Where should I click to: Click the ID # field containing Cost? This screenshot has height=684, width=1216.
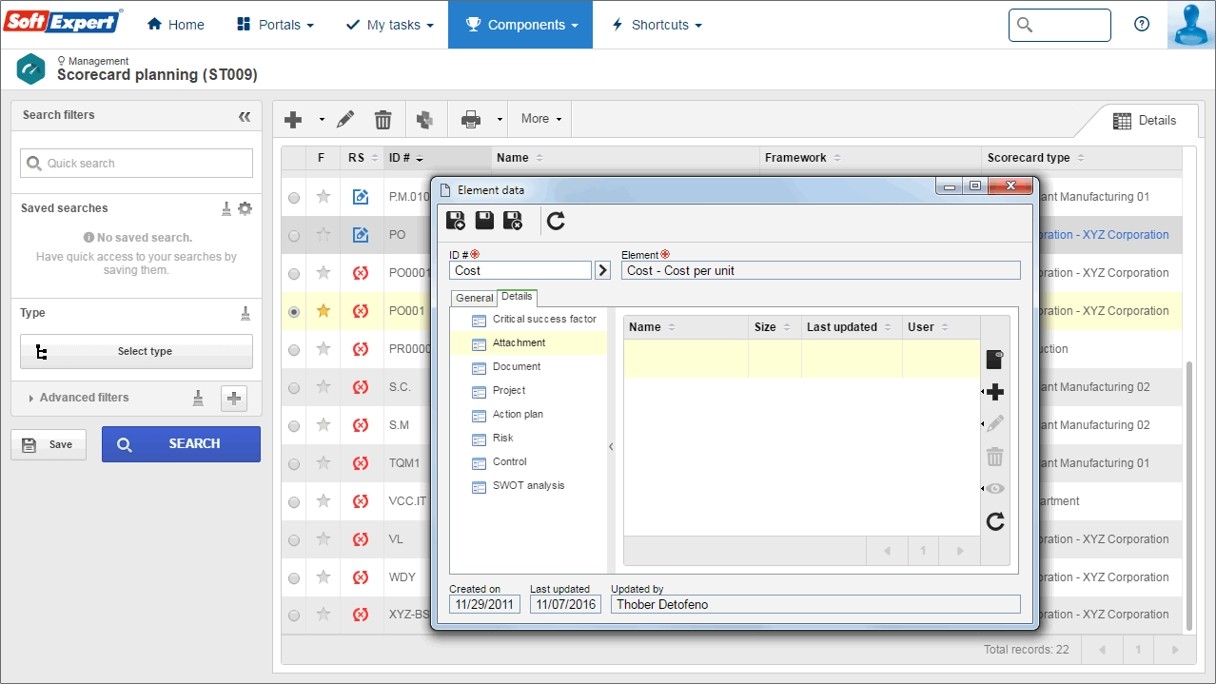point(520,270)
